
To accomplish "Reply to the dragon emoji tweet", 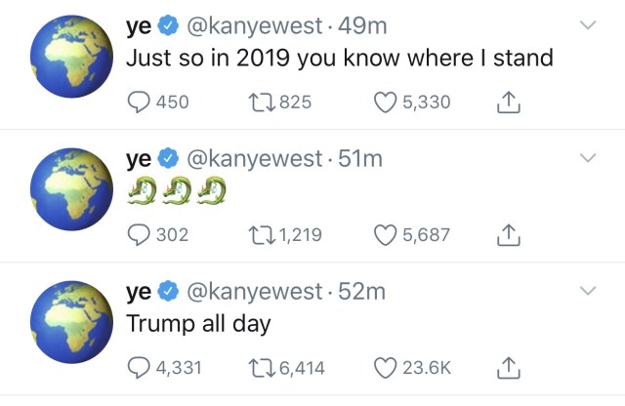I will [140, 234].
